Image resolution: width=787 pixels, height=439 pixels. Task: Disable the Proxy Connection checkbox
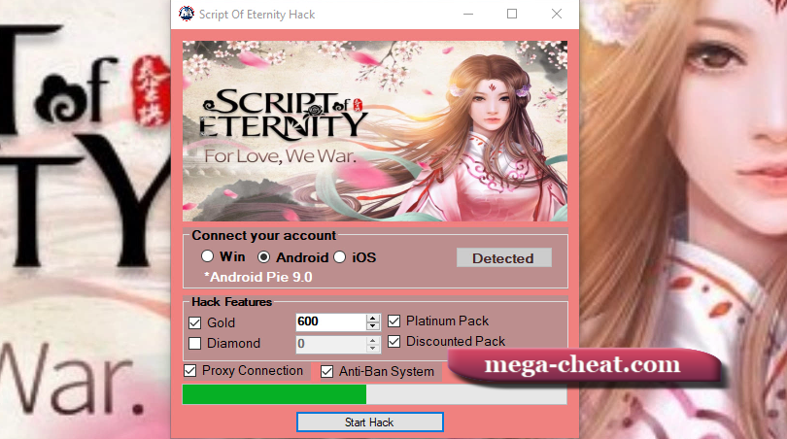click(x=189, y=371)
